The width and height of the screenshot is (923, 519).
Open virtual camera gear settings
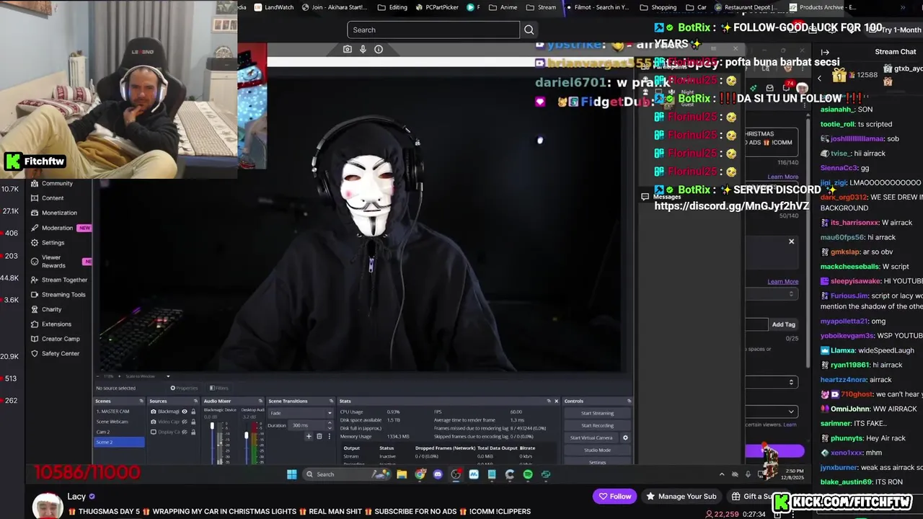click(625, 438)
